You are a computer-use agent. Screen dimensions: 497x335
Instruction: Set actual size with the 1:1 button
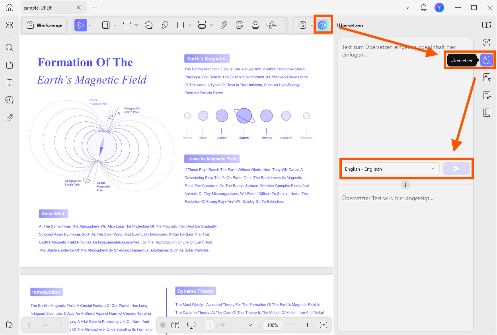tap(323, 325)
